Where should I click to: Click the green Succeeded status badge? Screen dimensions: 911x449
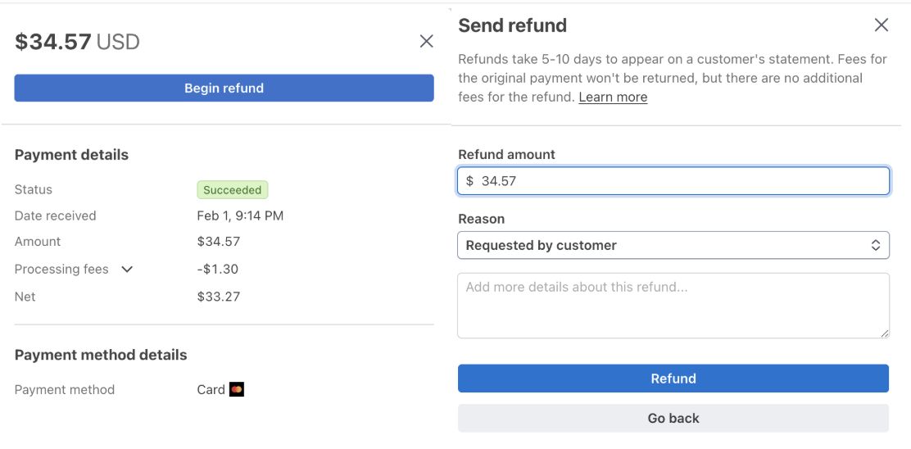coord(232,190)
